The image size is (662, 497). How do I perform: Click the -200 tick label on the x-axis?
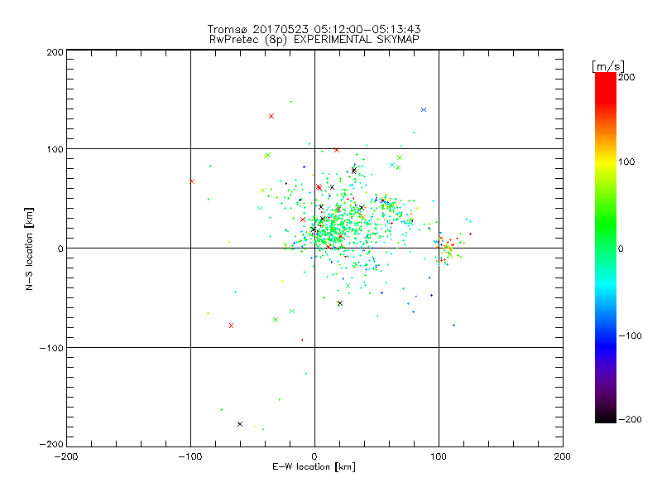click(x=66, y=456)
